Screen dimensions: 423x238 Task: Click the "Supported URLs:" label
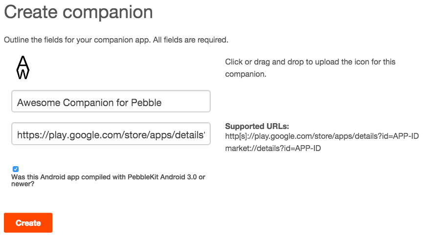tap(257, 126)
